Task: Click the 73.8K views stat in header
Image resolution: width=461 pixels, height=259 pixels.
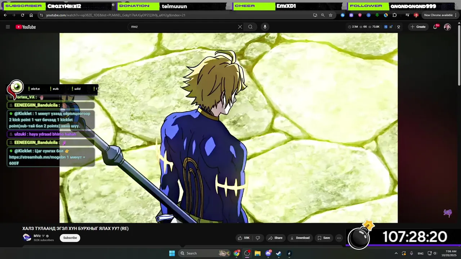Action: (x=374, y=27)
